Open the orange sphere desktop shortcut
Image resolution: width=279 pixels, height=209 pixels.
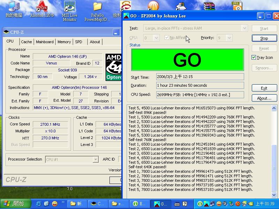[153, 5]
